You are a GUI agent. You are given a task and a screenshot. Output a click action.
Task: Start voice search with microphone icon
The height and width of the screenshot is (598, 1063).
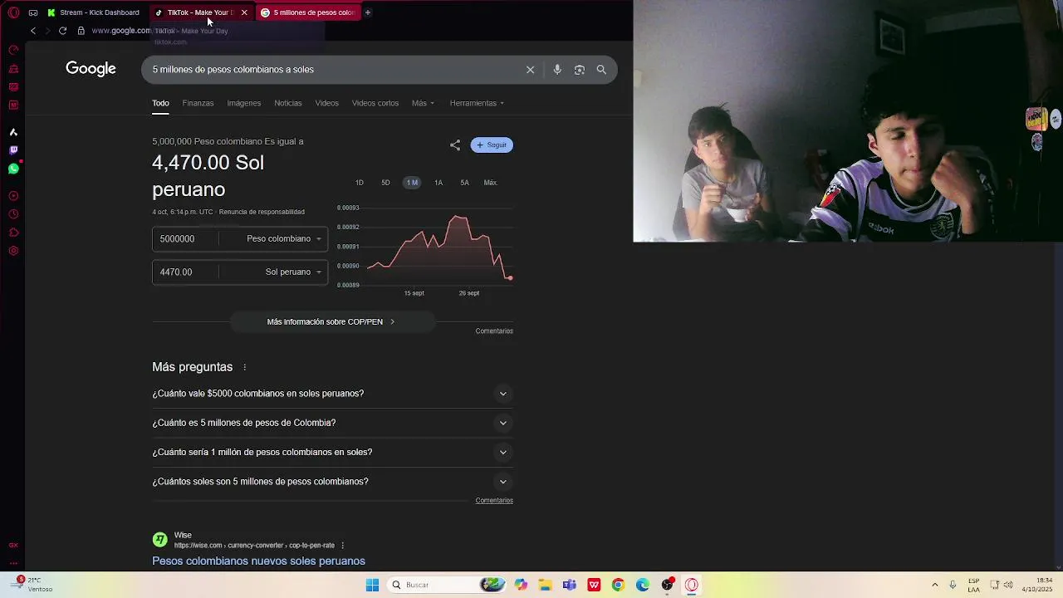(557, 70)
